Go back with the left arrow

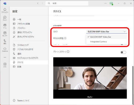[x=38, y=3]
